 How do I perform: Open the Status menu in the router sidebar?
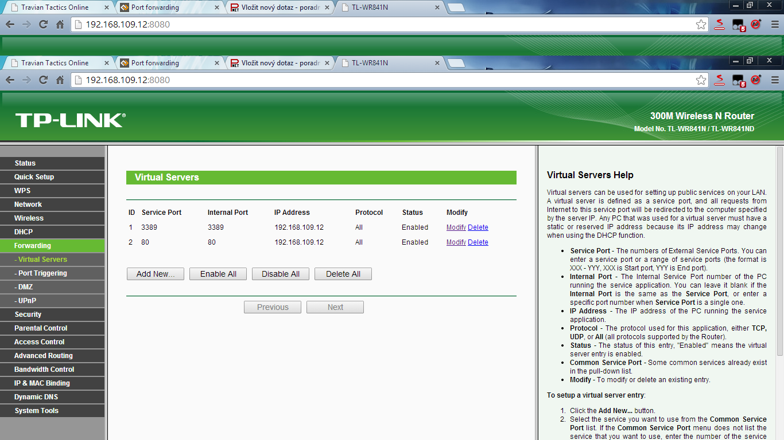[x=52, y=163]
